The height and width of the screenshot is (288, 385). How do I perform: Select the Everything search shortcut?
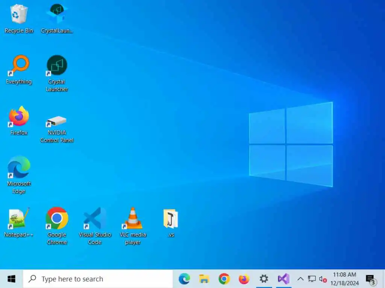tap(19, 70)
